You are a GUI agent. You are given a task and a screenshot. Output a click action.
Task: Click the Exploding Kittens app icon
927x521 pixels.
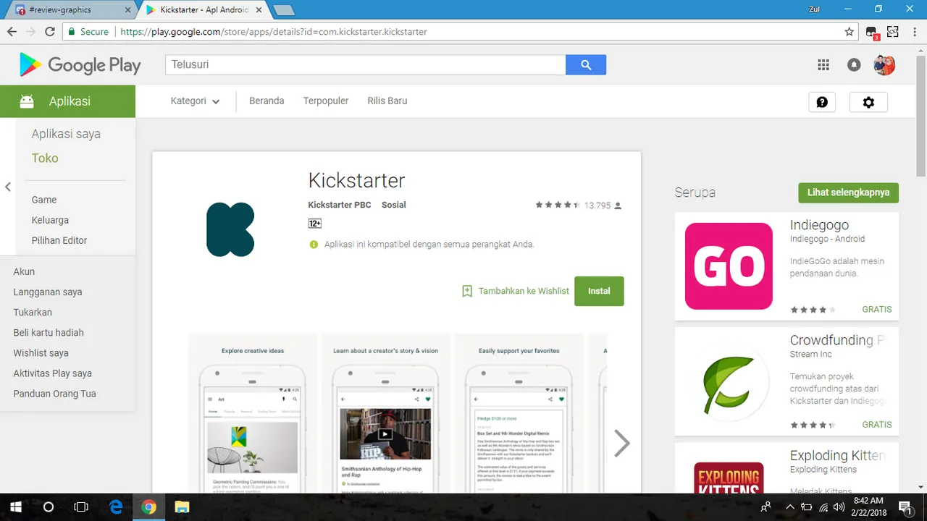pos(729,478)
